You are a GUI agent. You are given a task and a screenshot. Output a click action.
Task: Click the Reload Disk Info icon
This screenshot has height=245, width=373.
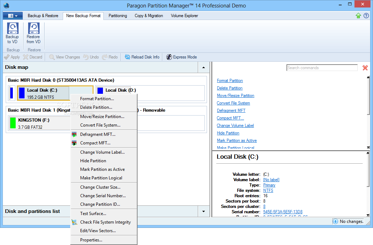[x=128, y=57]
